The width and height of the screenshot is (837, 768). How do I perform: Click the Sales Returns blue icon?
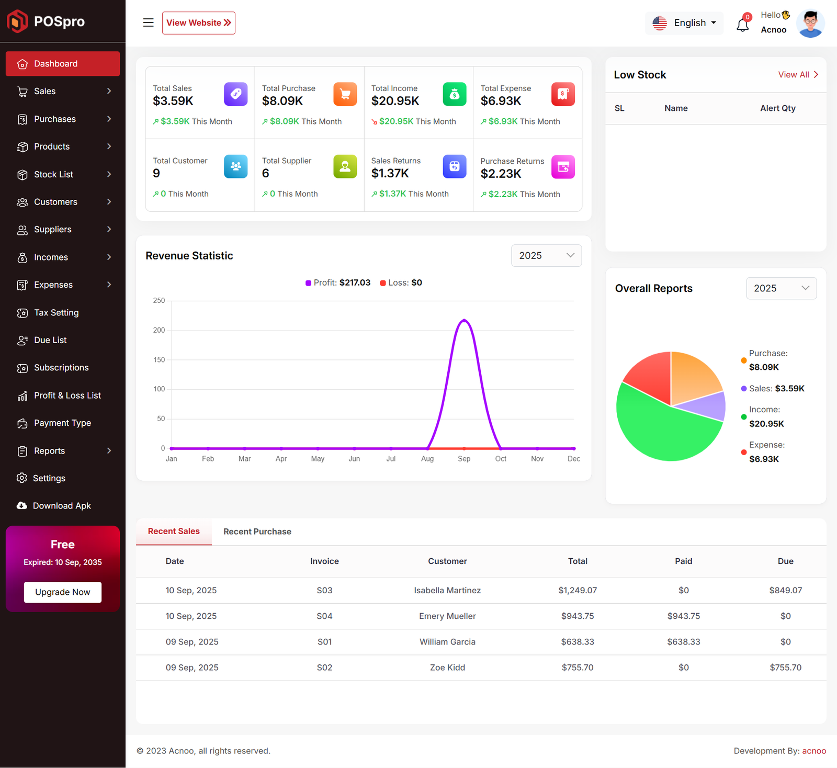pos(454,166)
